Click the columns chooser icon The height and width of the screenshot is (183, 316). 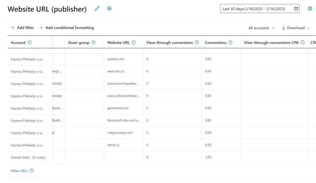pos(310,9)
